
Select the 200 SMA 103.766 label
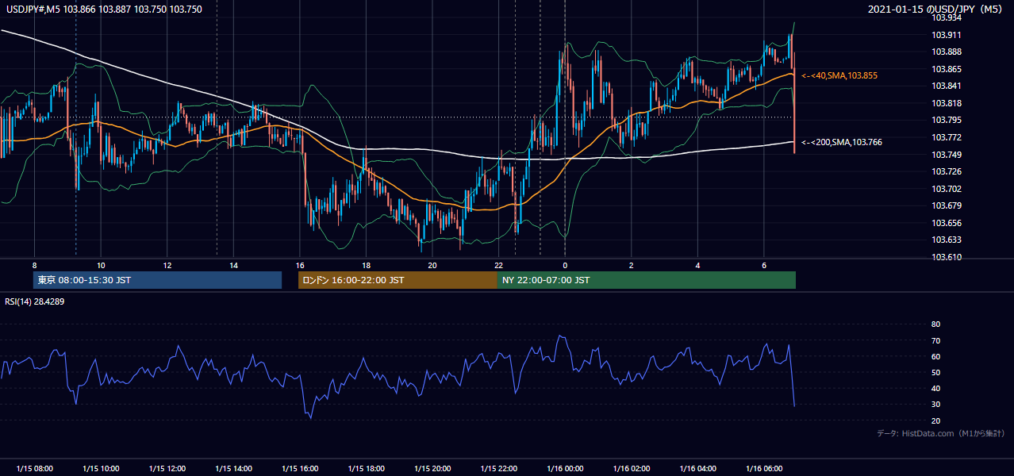pos(841,142)
